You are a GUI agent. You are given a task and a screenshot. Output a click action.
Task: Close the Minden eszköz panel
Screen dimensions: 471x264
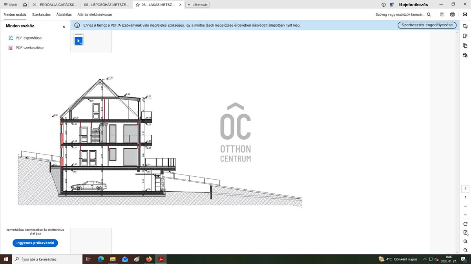click(64, 27)
